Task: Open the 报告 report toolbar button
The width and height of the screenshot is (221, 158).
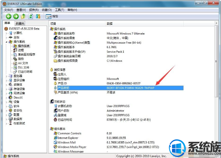Action: [52, 16]
